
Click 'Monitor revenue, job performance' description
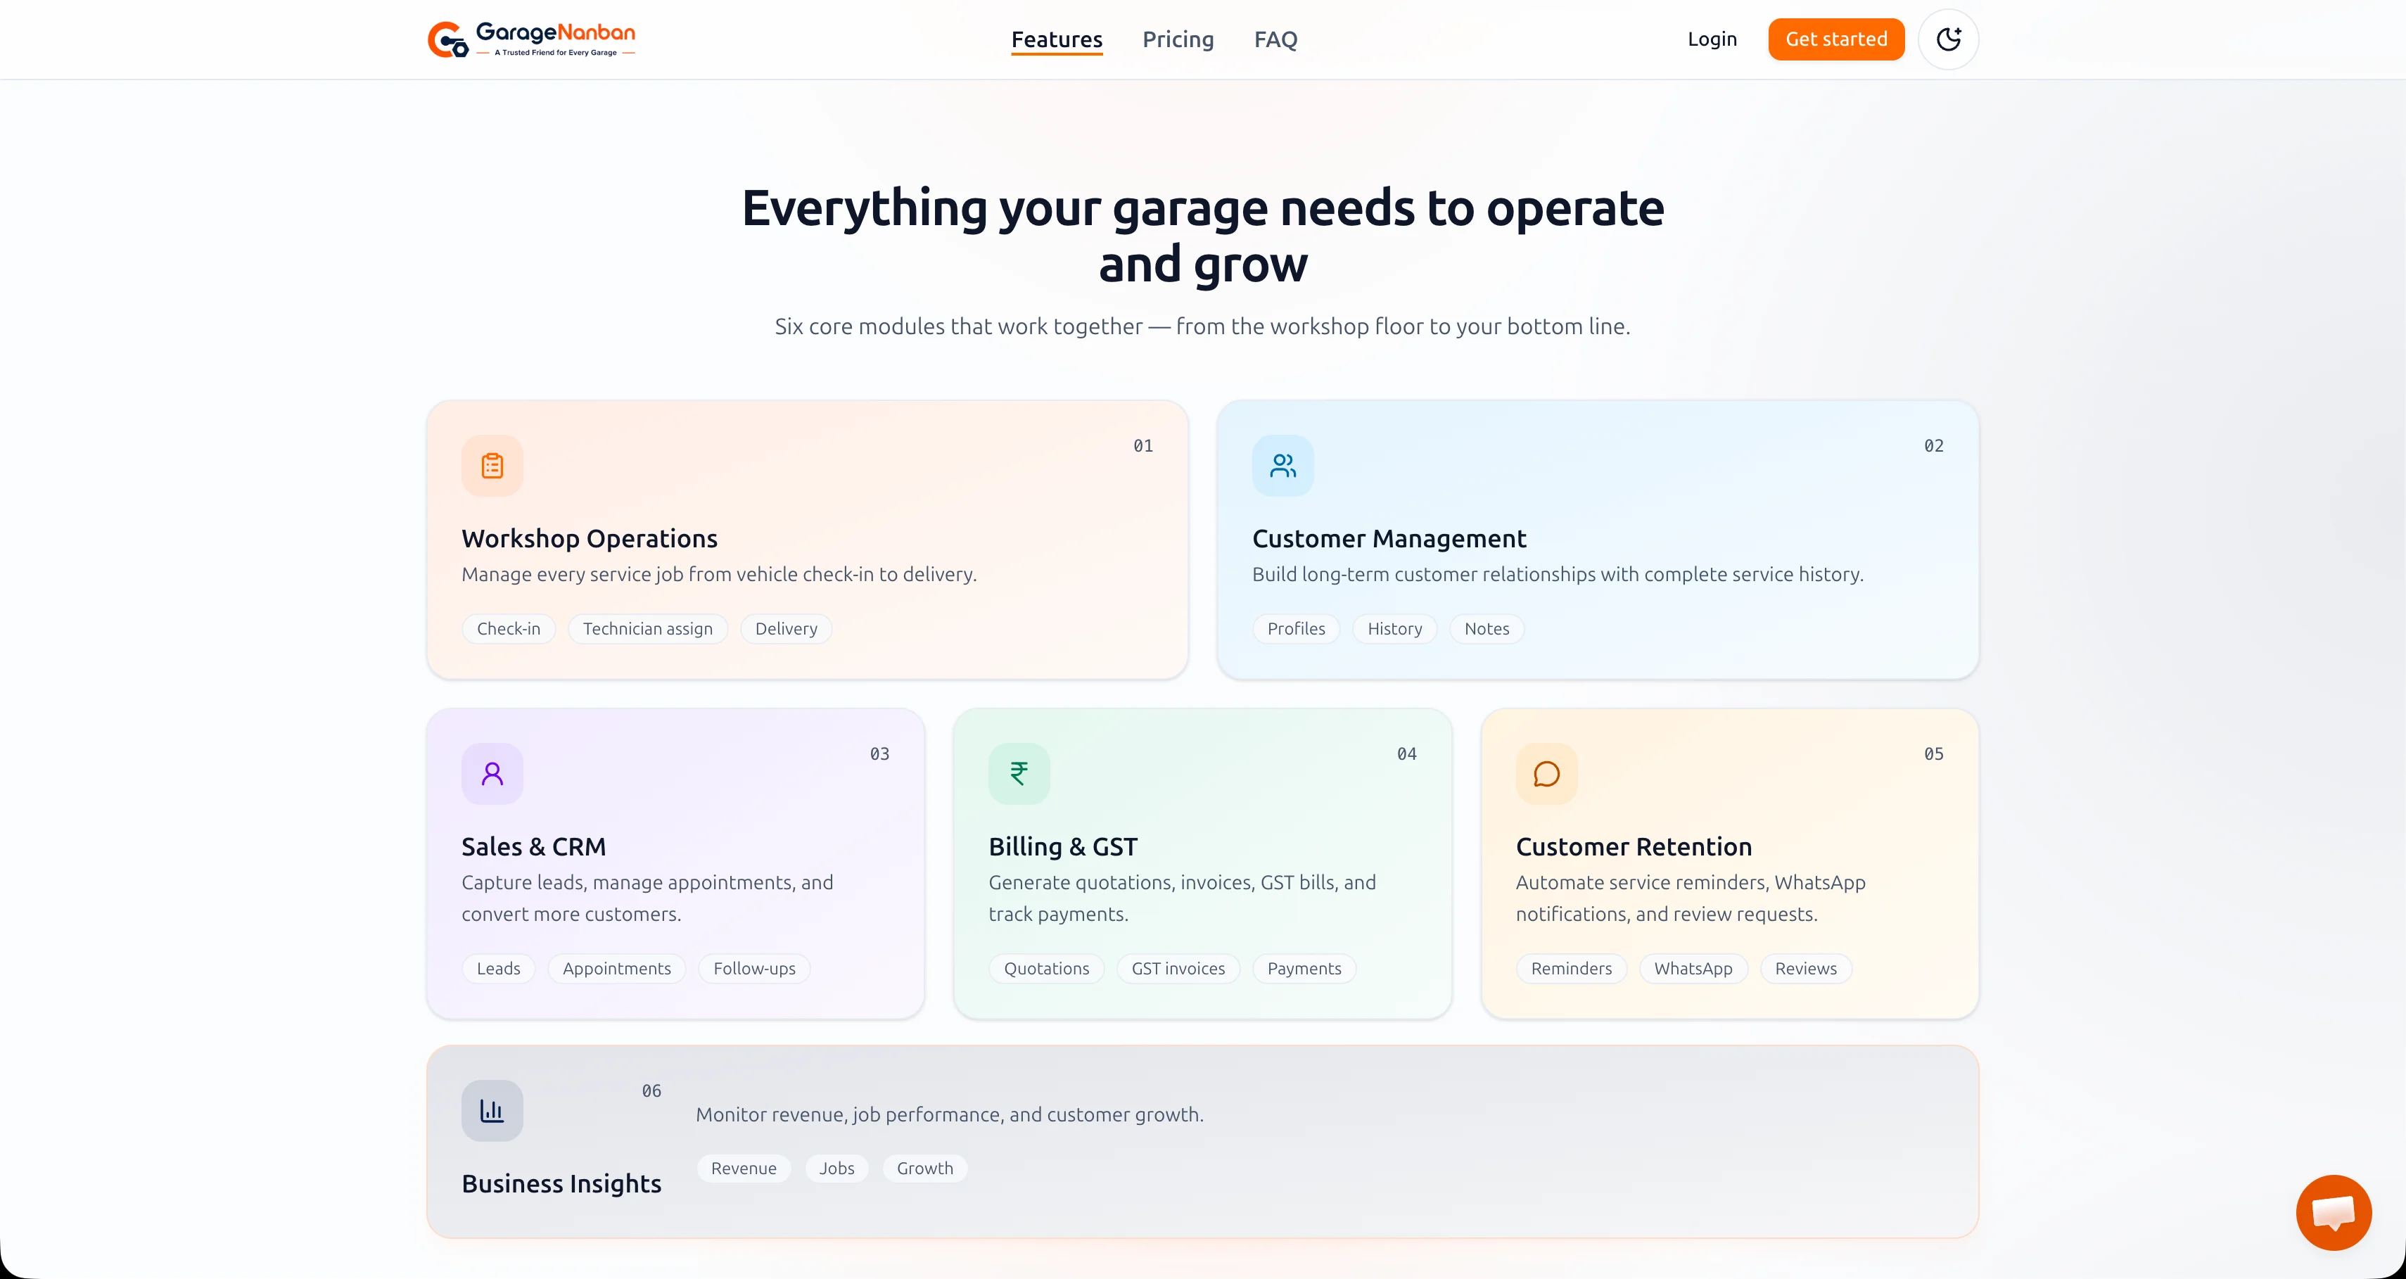pos(949,1114)
